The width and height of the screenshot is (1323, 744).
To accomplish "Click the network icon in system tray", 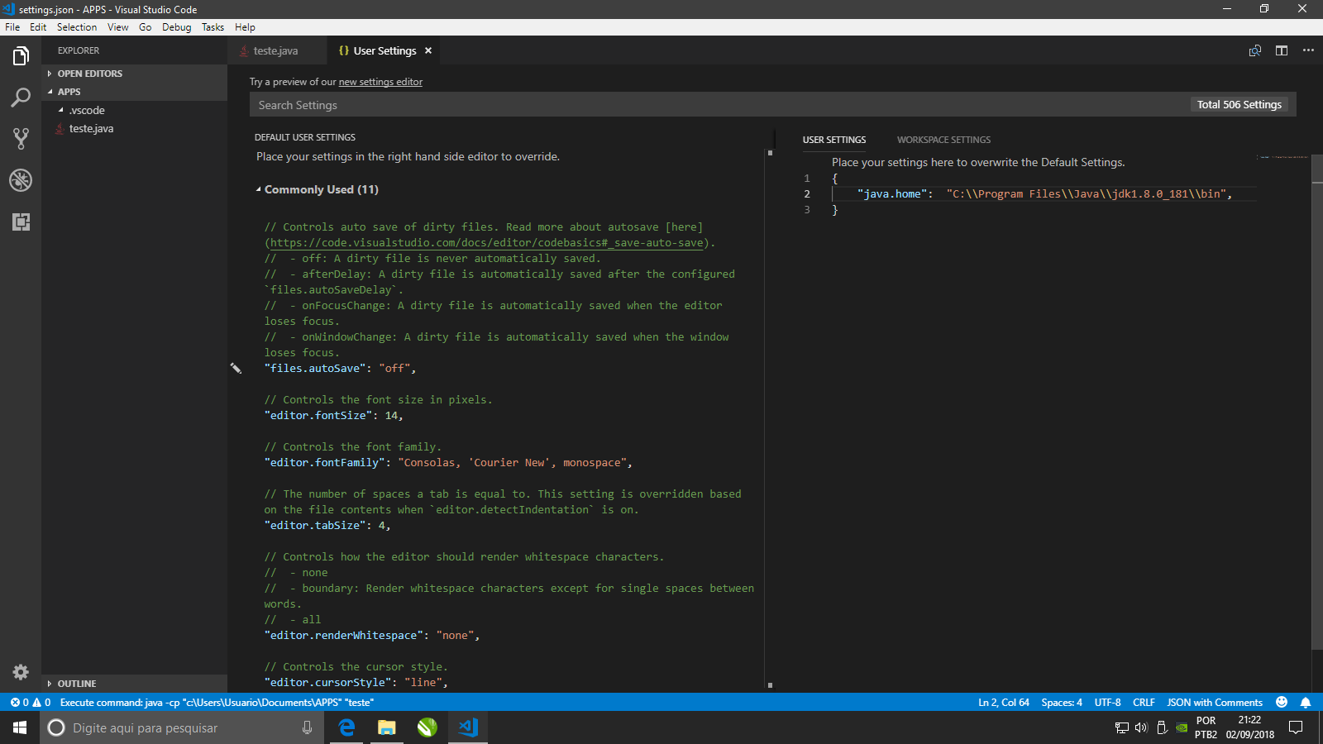I will click(1121, 727).
